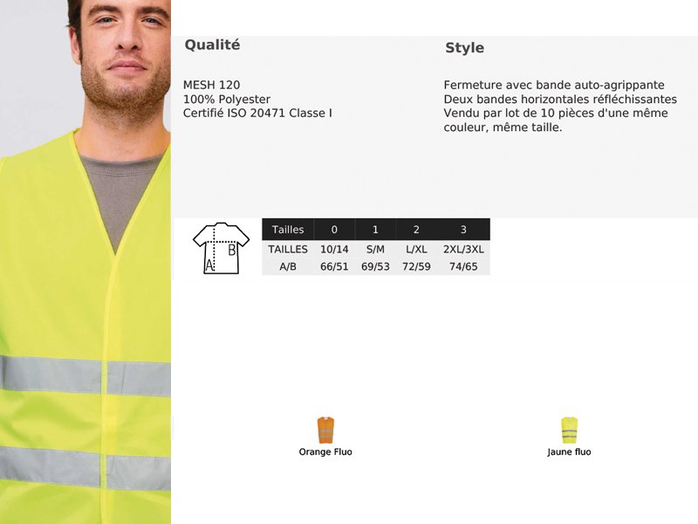This screenshot has width=698, height=524.
Task: Click the Jaune fluo color label
Action: point(569,452)
